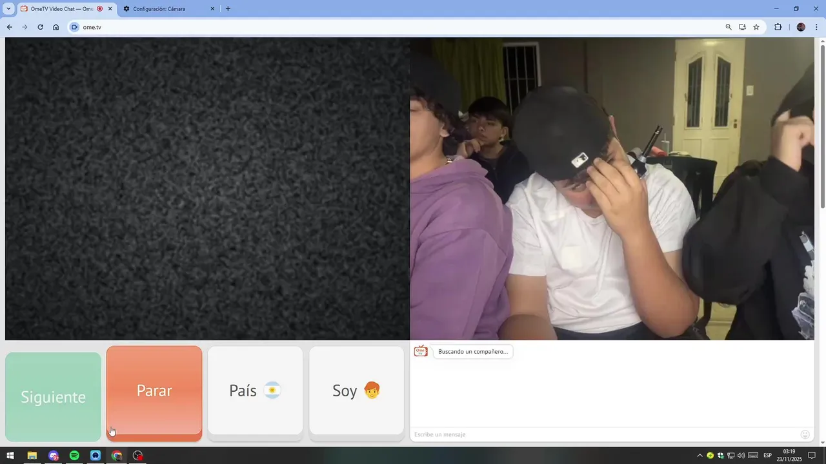Switch to the Configuración: Cámara tab
This screenshot has width=826, height=464.
(x=169, y=9)
